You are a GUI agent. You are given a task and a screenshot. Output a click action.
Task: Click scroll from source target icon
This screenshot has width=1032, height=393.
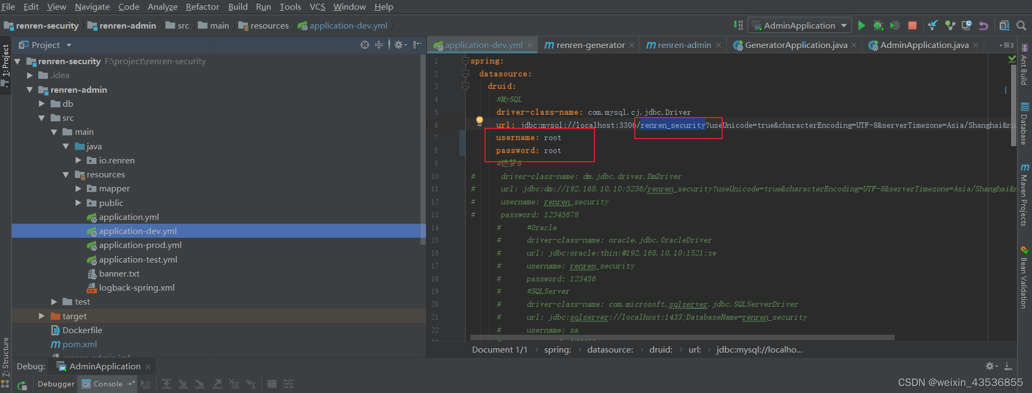click(x=365, y=45)
